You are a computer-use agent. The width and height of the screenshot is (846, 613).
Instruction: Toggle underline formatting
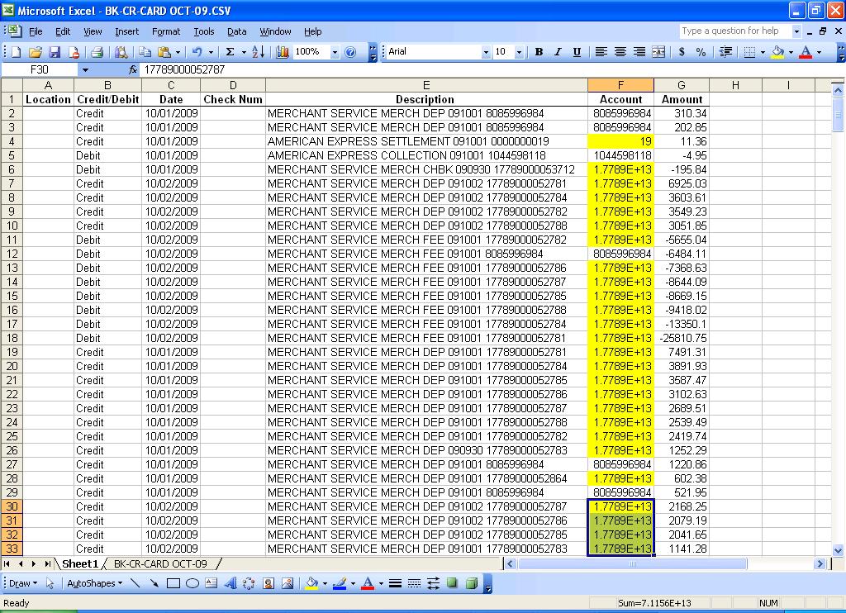coord(577,51)
